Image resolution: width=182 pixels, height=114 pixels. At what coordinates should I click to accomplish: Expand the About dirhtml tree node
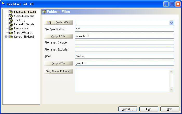pos(6,37)
